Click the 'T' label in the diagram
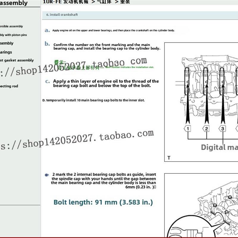The width and height of the screenshot is (238, 238). pyautogui.click(x=169, y=158)
